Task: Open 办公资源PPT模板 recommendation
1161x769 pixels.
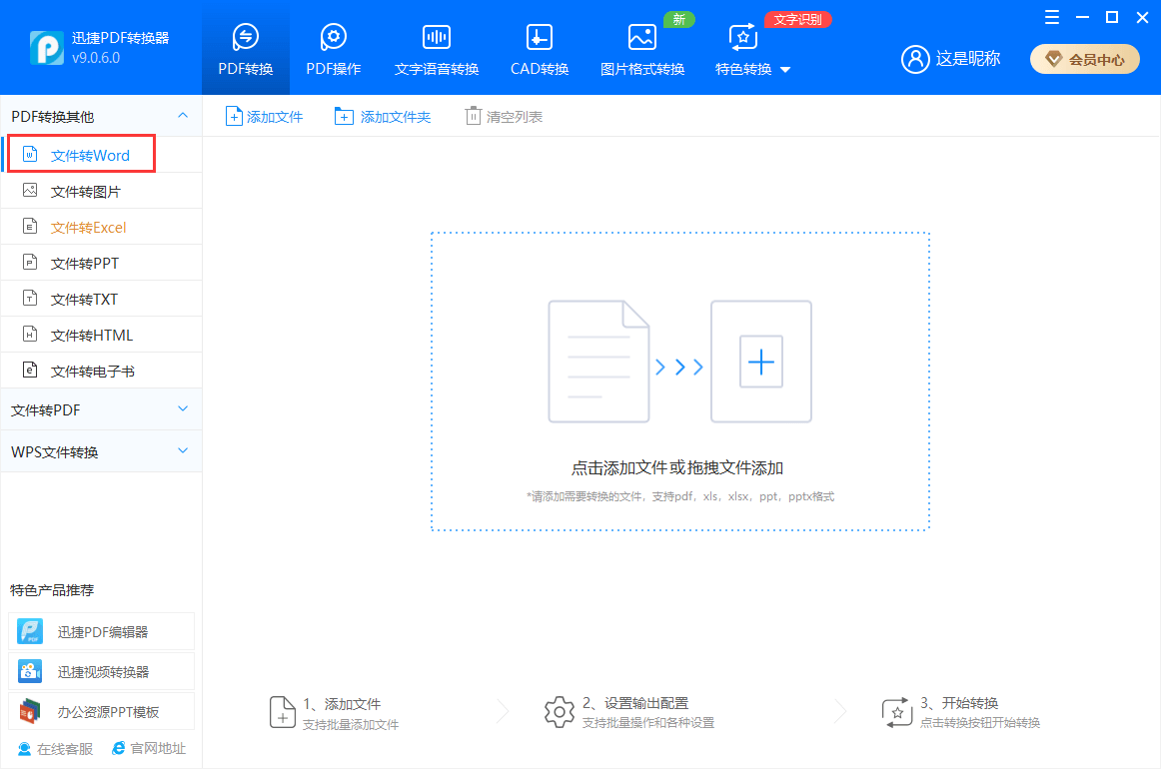Action: click(x=102, y=711)
